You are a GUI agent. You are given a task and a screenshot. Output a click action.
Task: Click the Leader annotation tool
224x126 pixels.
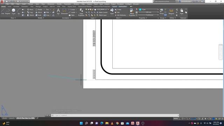point(72,13)
